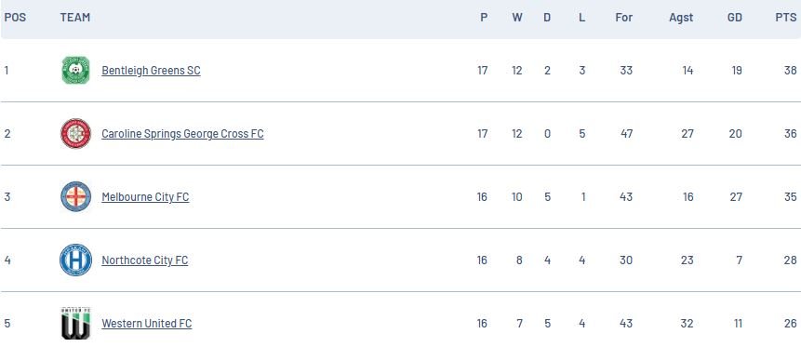Open the Western United FC link
Viewport: 801px width, 347px height.
pos(147,324)
